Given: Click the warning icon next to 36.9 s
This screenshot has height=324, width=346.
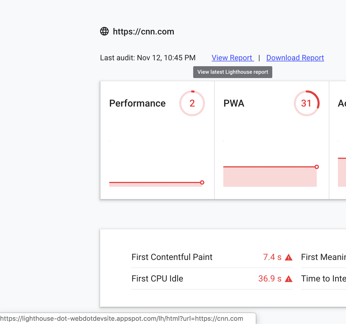Looking at the screenshot, I should pyautogui.click(x=289, y=279).
